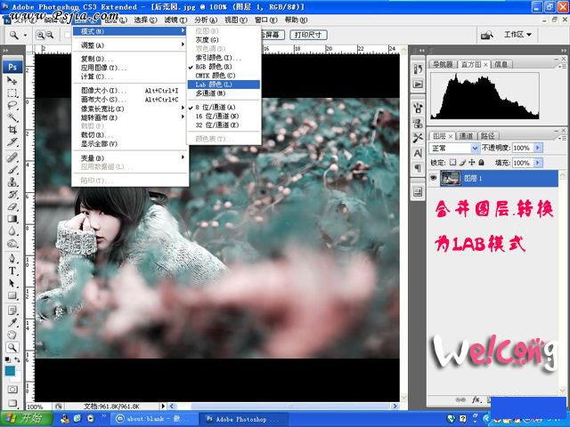The width and height of the screenshot is (570, 427).
Task: Choose 8 位/通道 bit depth
Action: pyautogui.click(x=224, y=107)
